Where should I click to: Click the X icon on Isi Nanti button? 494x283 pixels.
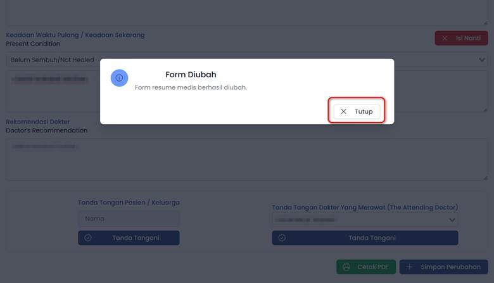[445, 38]
